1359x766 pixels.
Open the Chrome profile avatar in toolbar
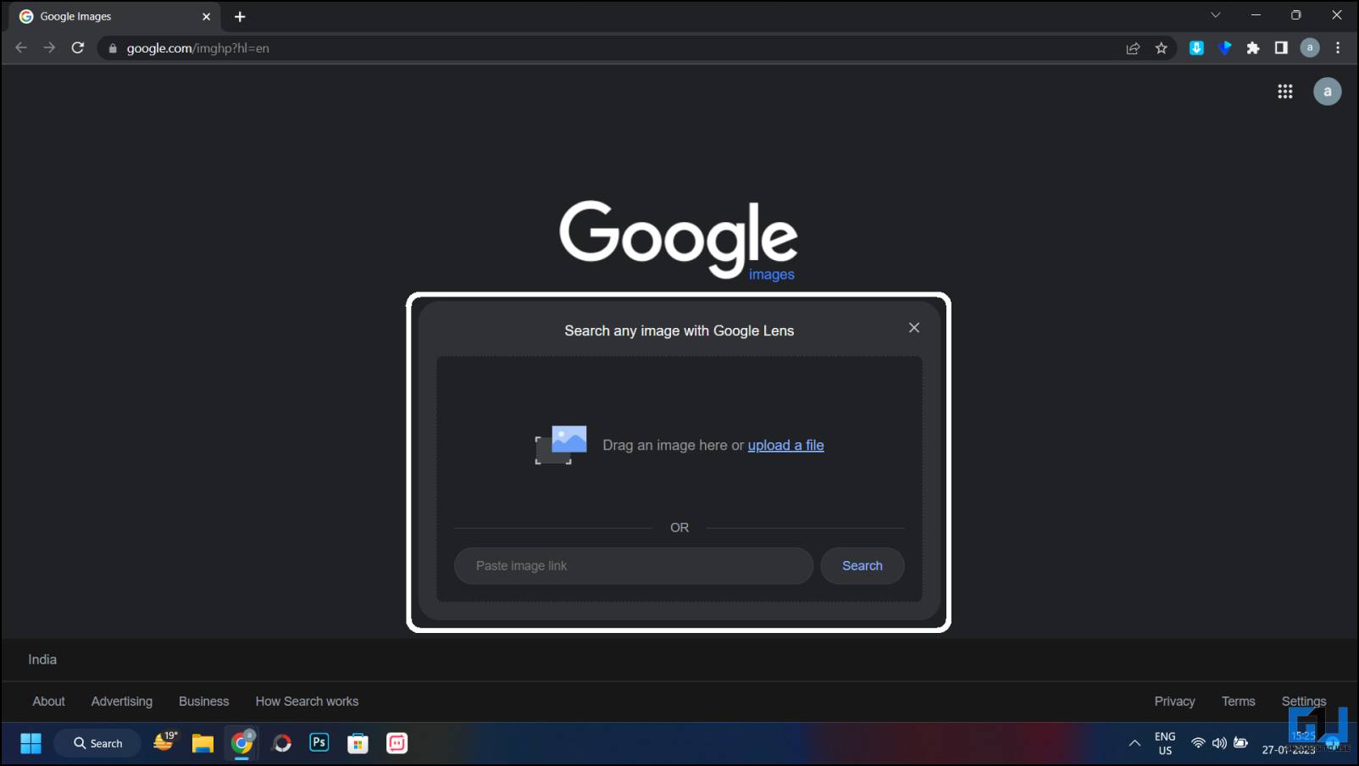point(1310,48)
